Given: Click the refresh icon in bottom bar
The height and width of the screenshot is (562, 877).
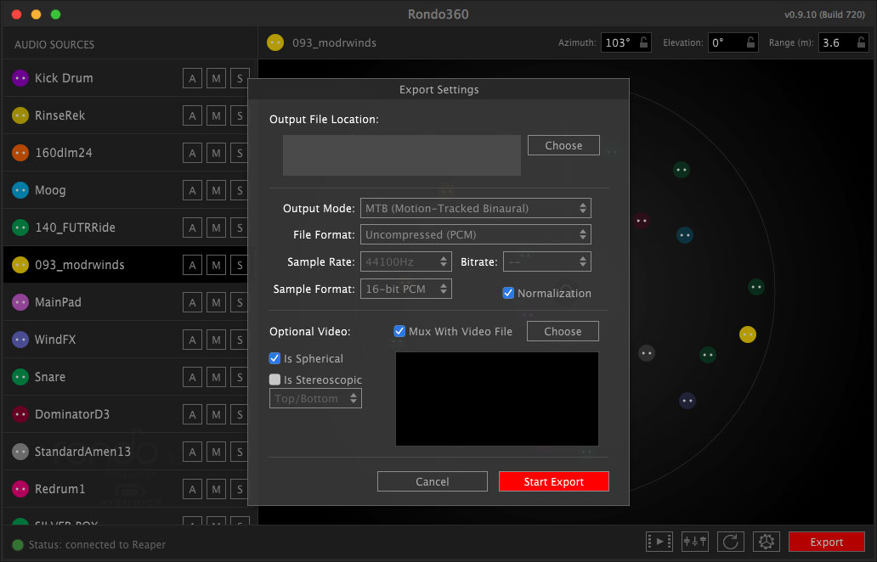Looking at the screenshot, I should click(x=731, y=542).
